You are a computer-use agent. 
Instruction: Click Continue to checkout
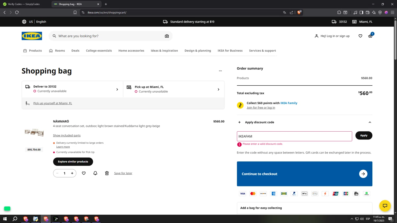point(305,174)
